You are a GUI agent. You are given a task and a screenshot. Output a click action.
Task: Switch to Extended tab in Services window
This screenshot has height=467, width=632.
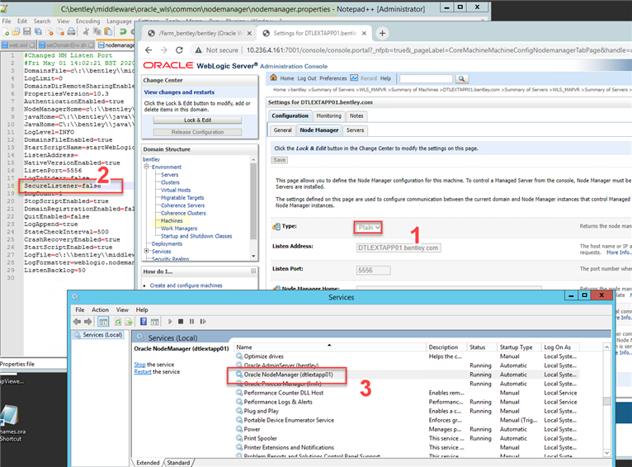148,463
